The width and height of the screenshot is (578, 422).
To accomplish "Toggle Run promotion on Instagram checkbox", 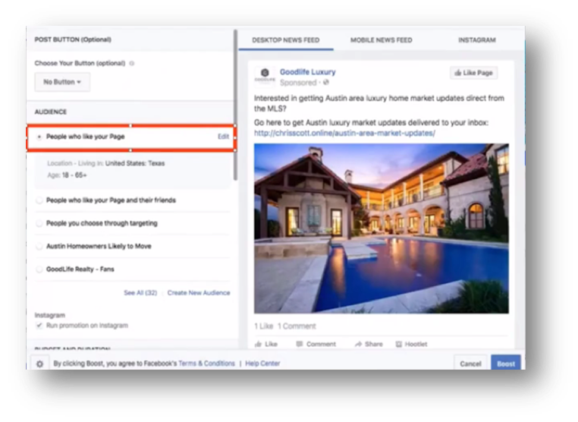I will (39, 326).
